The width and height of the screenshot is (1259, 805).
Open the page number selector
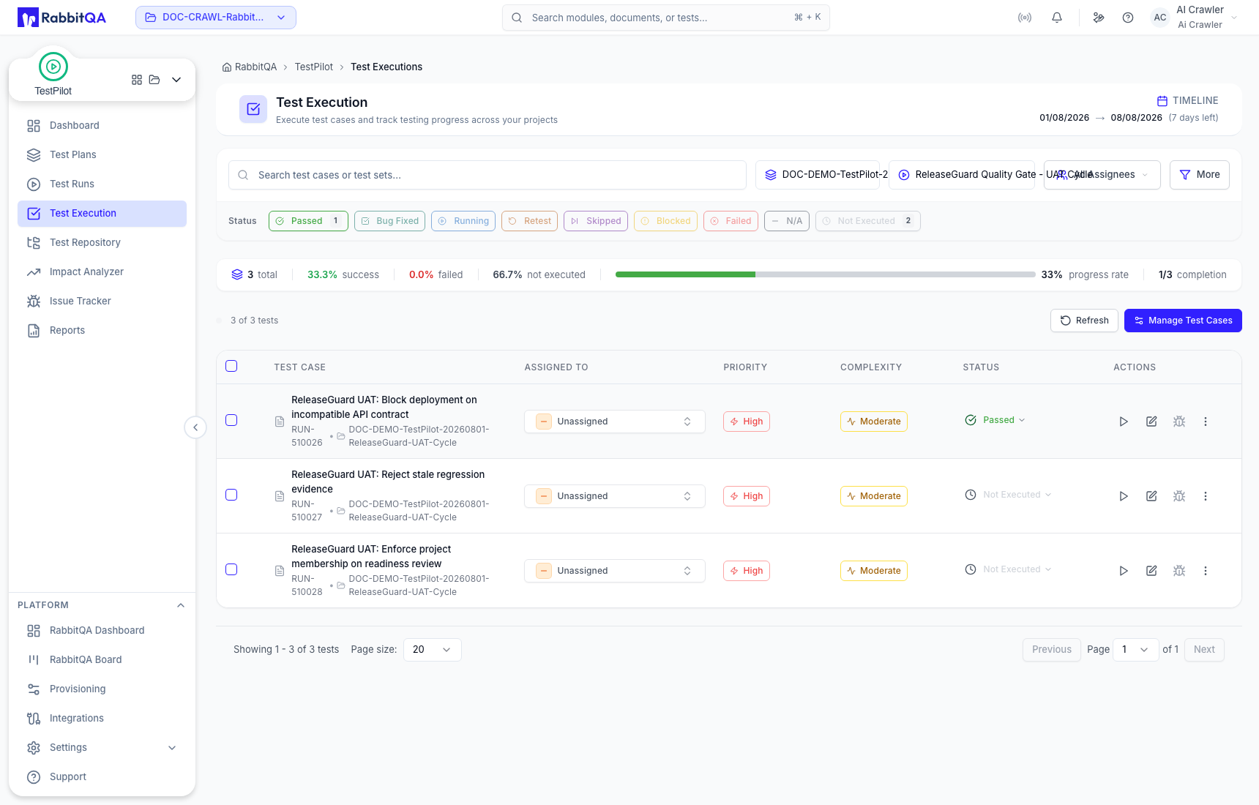[1136, 650]
